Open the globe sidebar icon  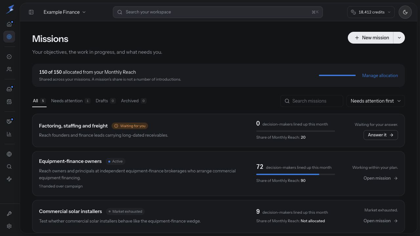(x=9, y=154)
